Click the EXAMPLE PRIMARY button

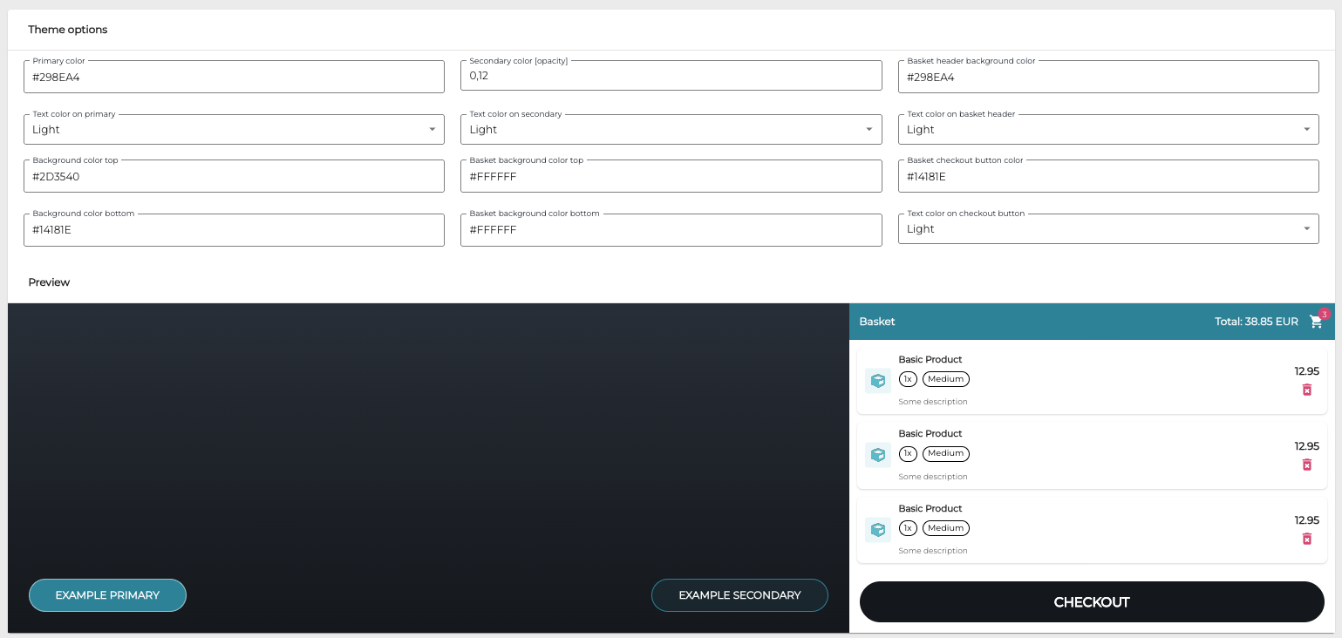(x=107, y=595)
